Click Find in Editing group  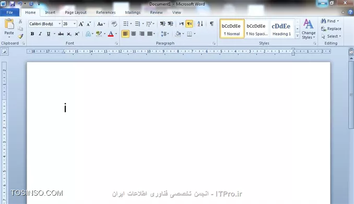point(330,21)
